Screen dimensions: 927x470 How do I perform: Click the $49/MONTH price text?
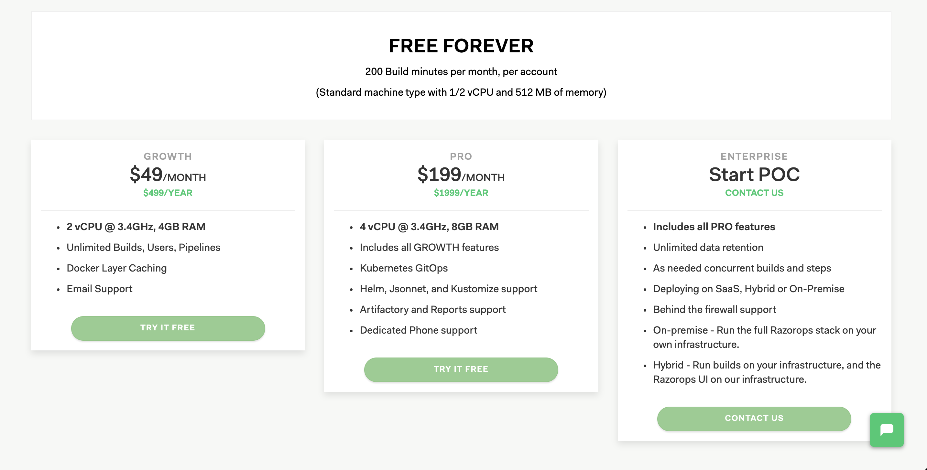tap(168, 175)
